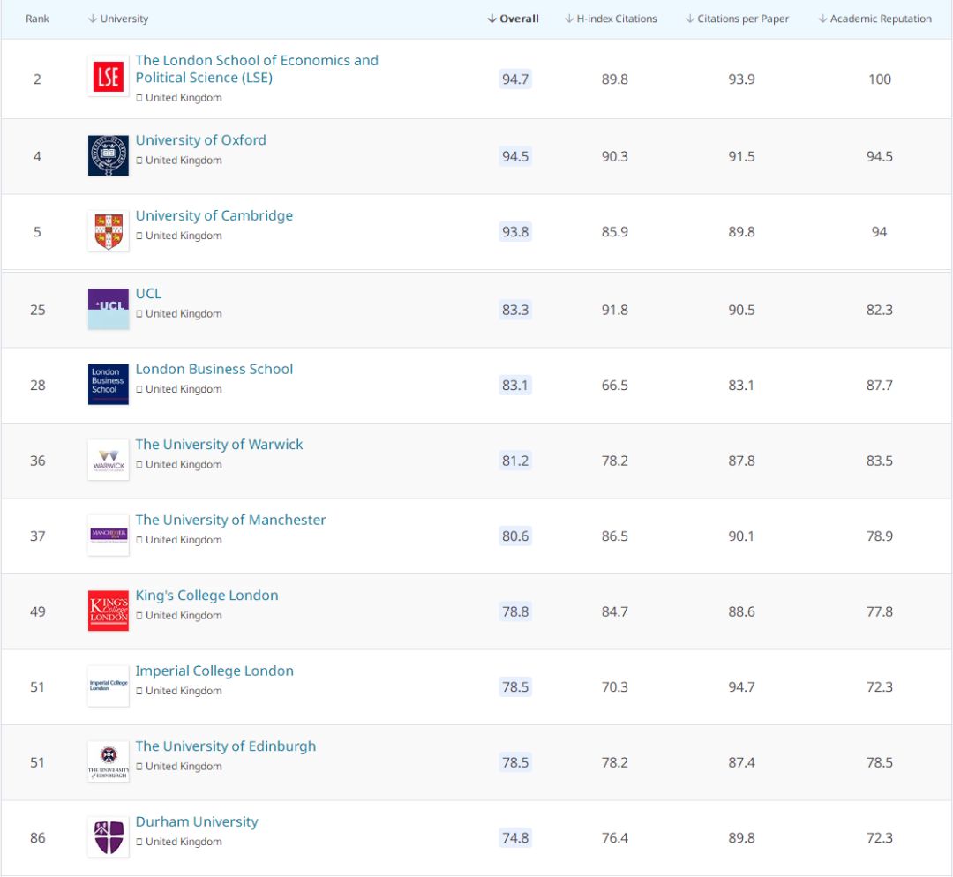
Task: Click the London Business School logo
Action: [108, 384]
